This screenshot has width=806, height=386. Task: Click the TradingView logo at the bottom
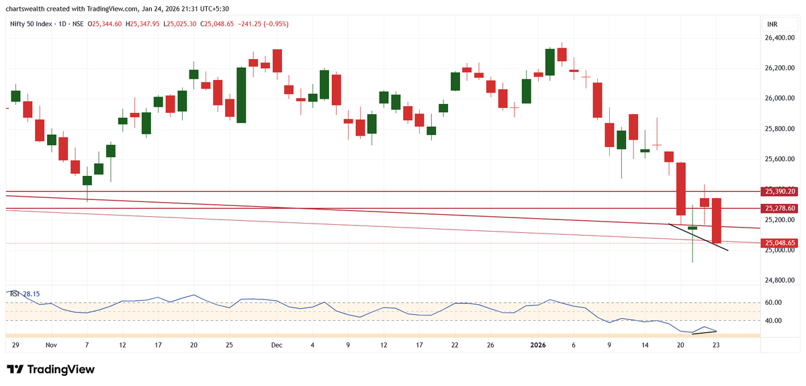50,369
